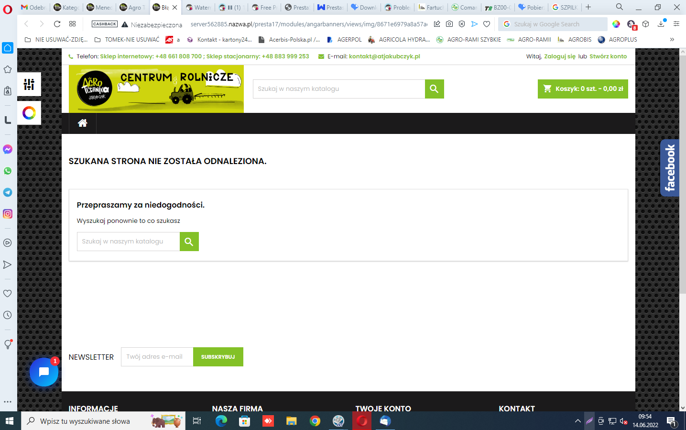The height and width of the screenshot is (430, 686).
Task: Open the Opera main menu
Action: (x=8, y=9)
